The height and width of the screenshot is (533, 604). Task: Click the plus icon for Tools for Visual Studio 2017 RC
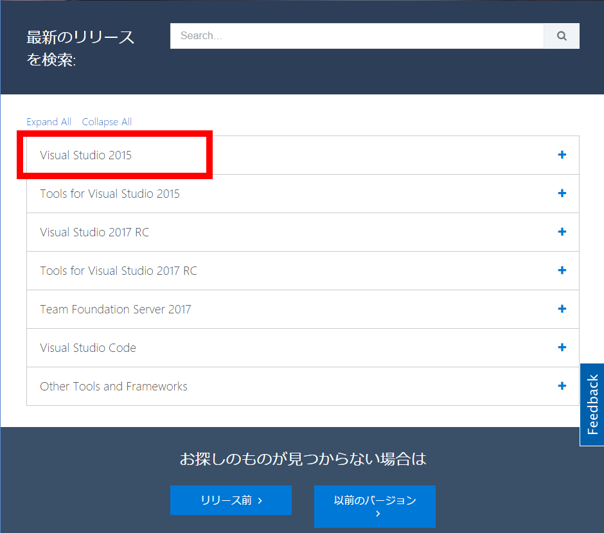562,270
